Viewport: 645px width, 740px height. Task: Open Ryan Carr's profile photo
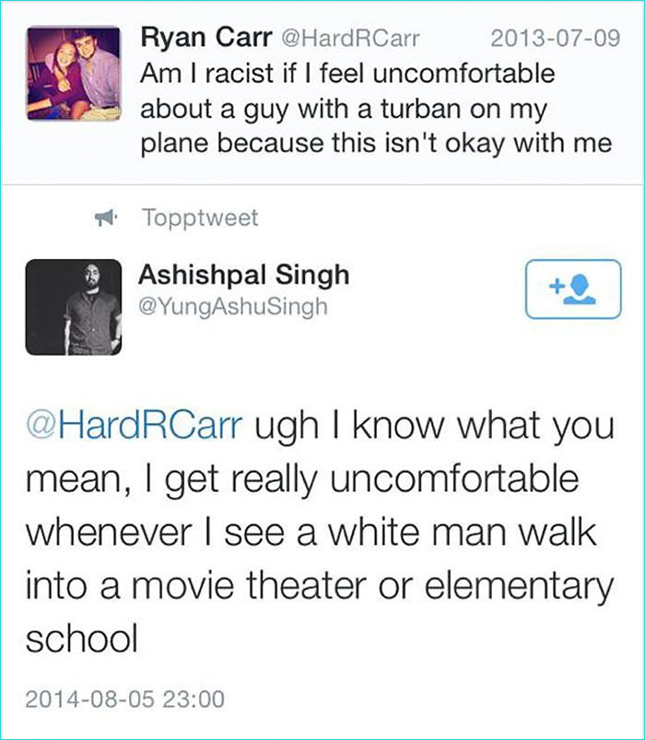(73, 72)
